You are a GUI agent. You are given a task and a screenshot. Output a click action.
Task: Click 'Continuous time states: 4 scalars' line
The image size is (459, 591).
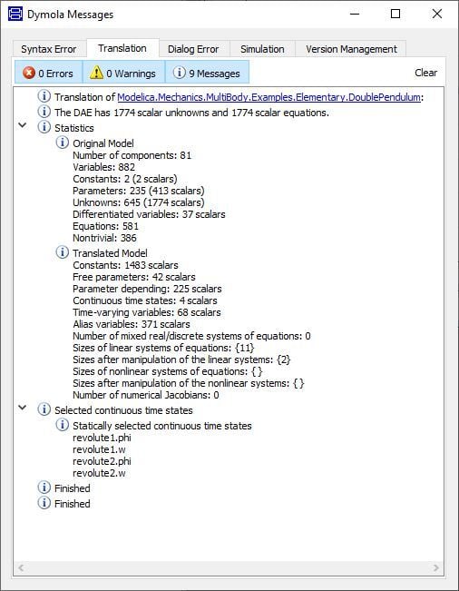(145, 300)
